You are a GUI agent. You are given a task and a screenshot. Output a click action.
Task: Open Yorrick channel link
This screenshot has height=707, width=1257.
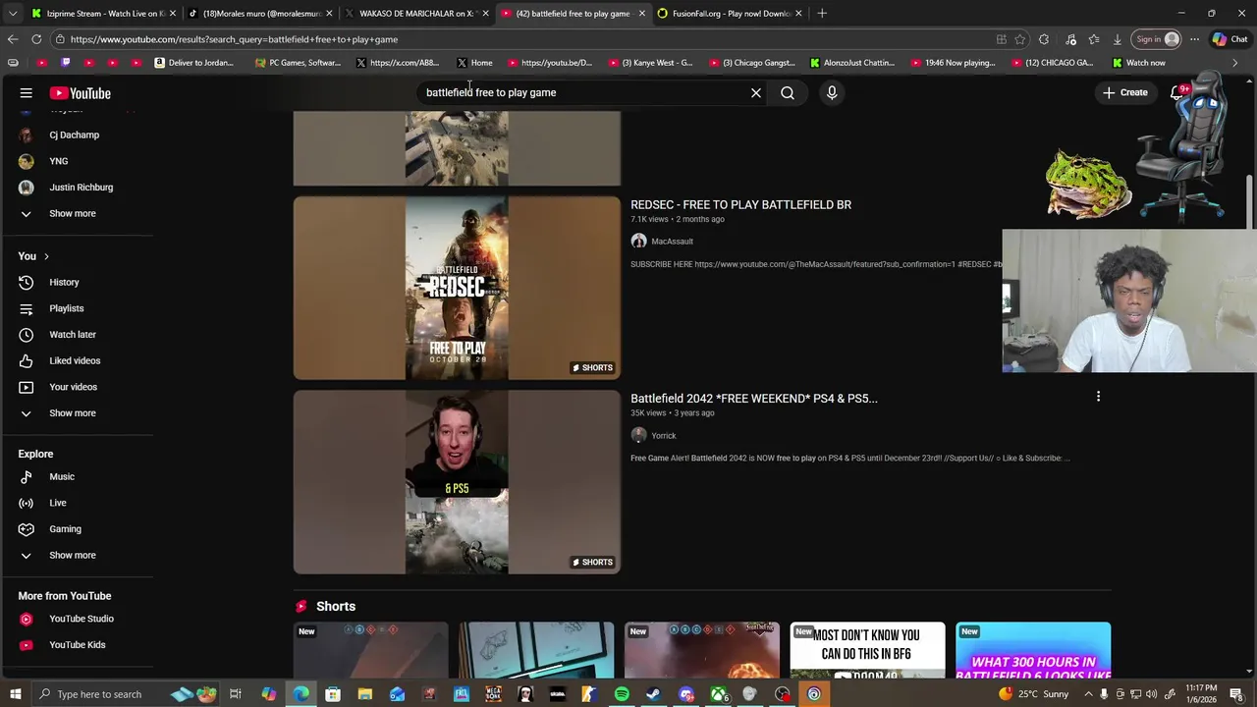click(663, 436)
